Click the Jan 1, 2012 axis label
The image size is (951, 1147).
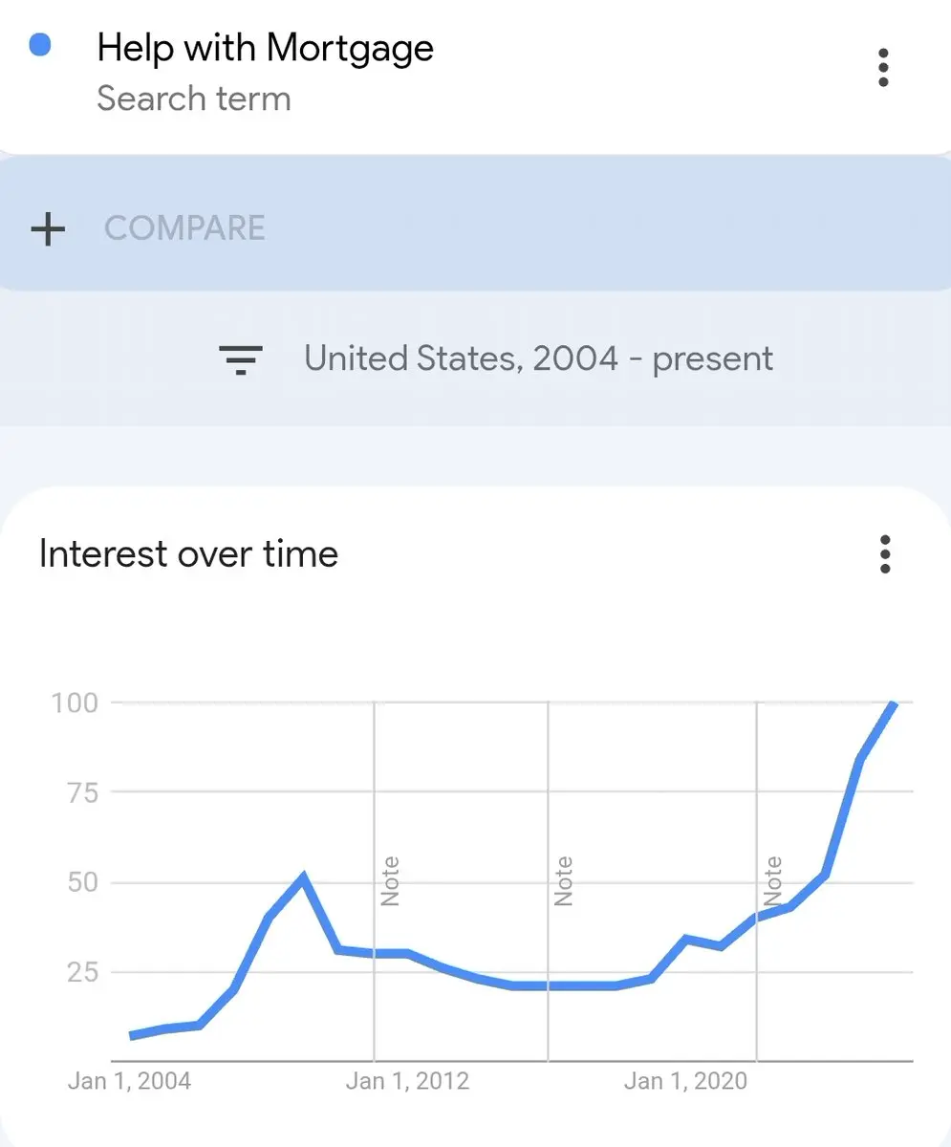click(408, 1081)
